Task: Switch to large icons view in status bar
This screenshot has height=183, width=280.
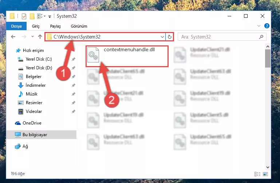Action: [x=265, y=174]
